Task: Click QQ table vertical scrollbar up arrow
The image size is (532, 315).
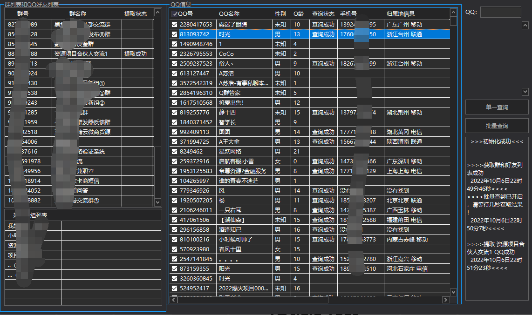Action: tap(454, 13)
